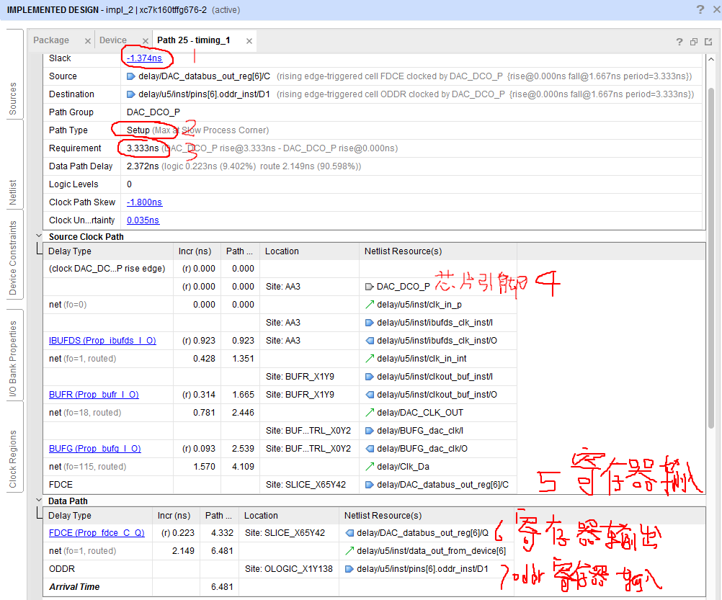Float the timing path panel
The height and width of the screenshot is (600, 722).
(694, 42)
